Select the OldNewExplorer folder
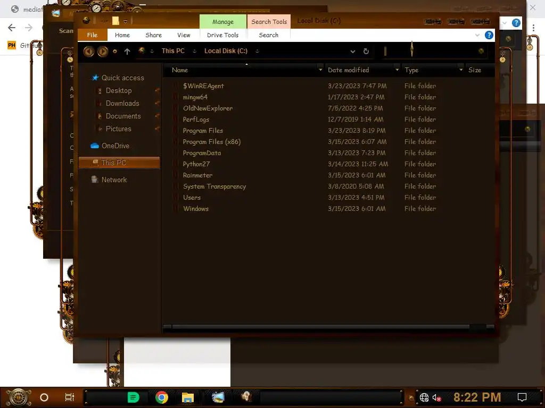 tap(208, 108)
